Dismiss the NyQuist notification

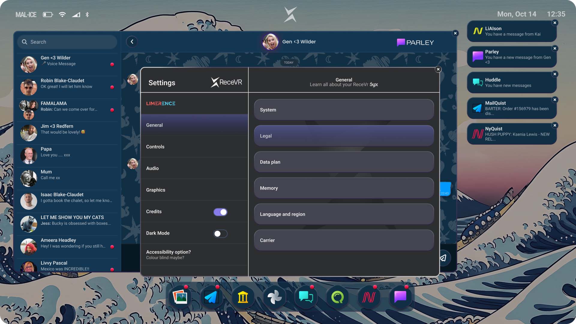[555, 125]
